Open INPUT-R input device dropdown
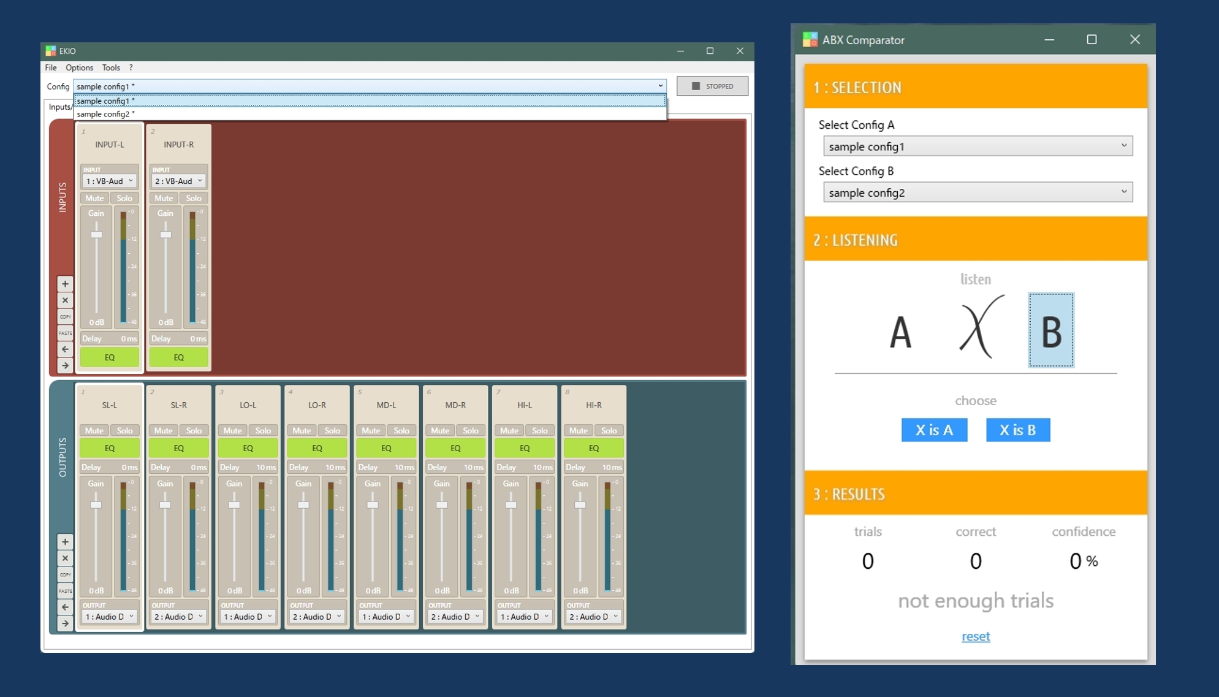 (x=178, y=181)
